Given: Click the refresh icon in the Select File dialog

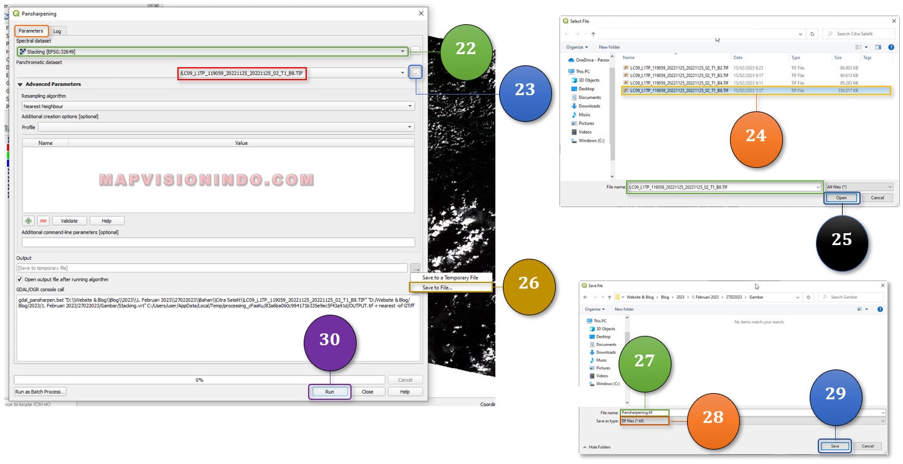Looking at the screenshot, I should coord(813,34).
